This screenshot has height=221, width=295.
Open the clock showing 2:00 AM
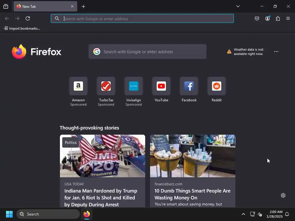275,214
